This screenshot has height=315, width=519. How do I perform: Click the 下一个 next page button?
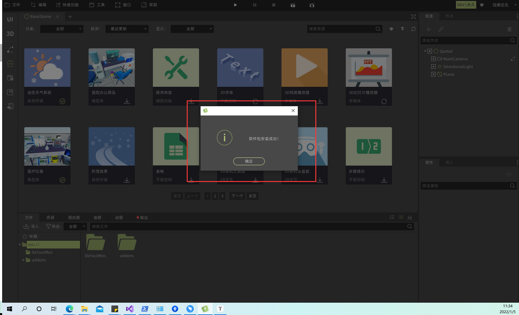(x=237, y=196)
